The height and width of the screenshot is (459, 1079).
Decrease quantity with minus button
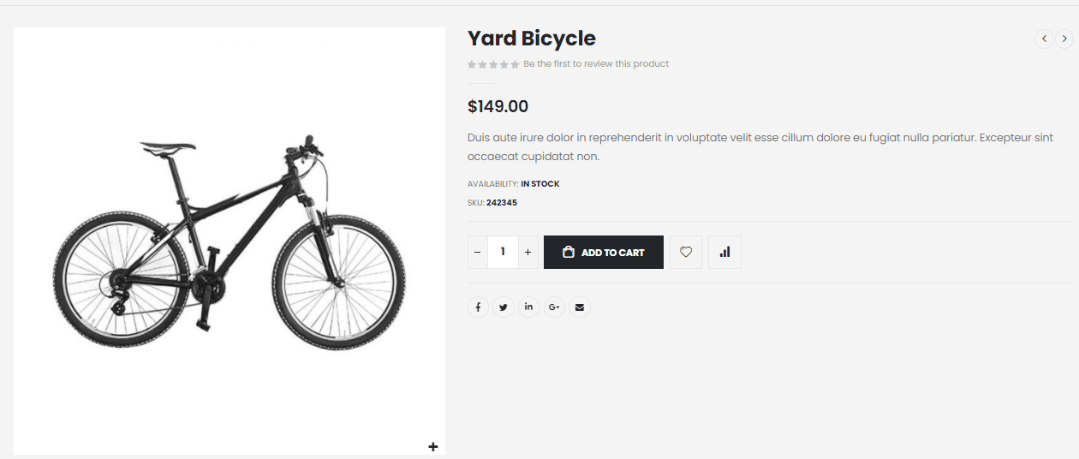(x=478, y=252)
